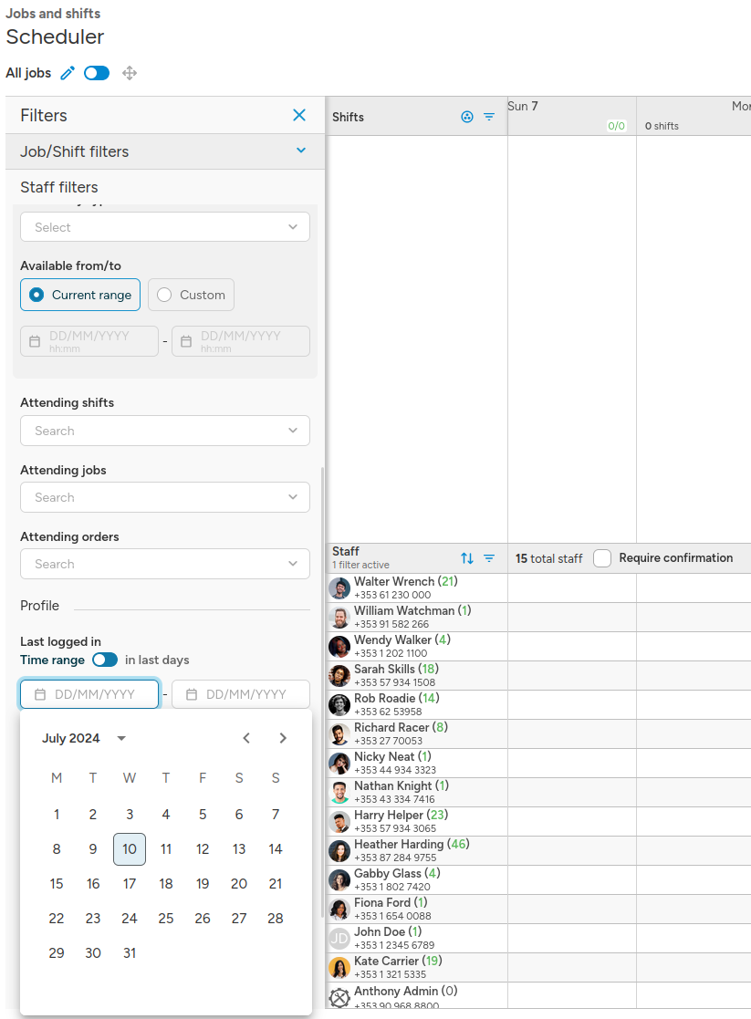Viewport: 751px width, 1019px height.
Task: Select July 7 in the calendar
Action: (x=276, y=815)
